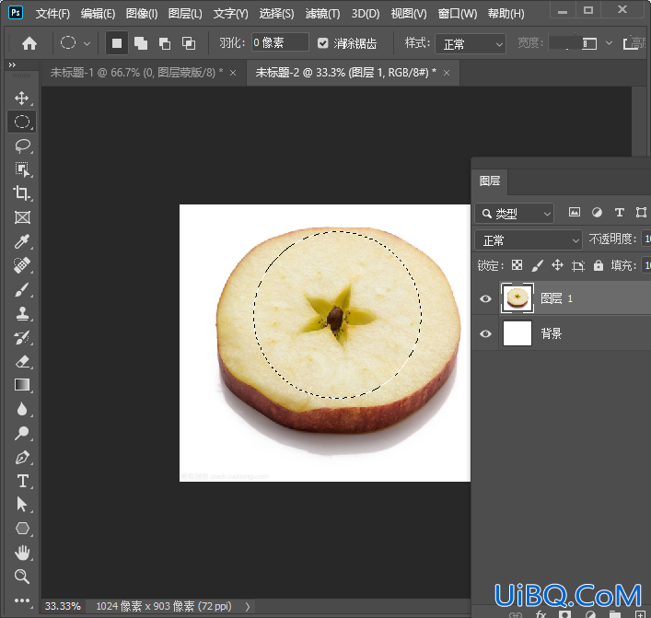This screenshot has width=651, height=618.
Task: Select the Zoom tool
Action: pyautogui.click(x=22, y=577)
